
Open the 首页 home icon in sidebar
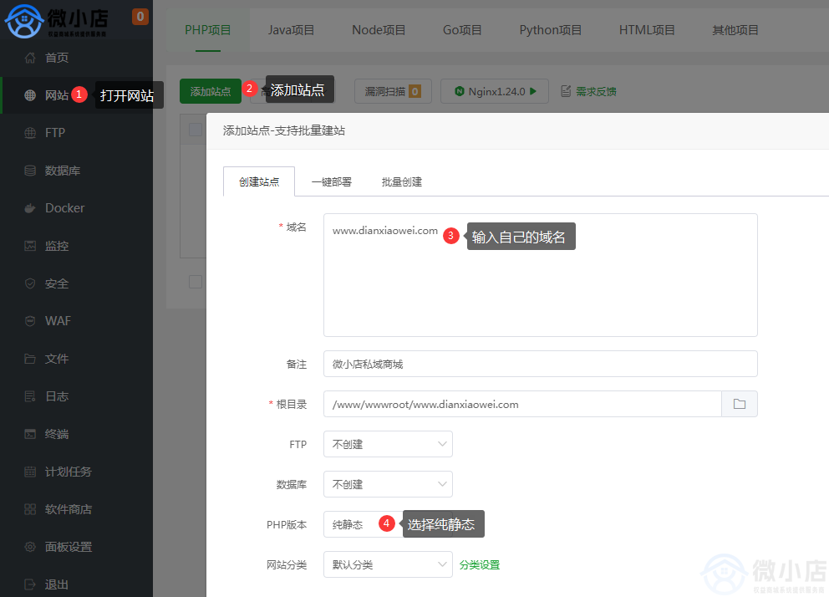(30, 58)
